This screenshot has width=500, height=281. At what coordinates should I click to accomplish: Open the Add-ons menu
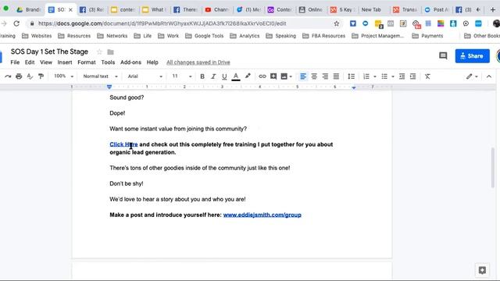[130, 62]
